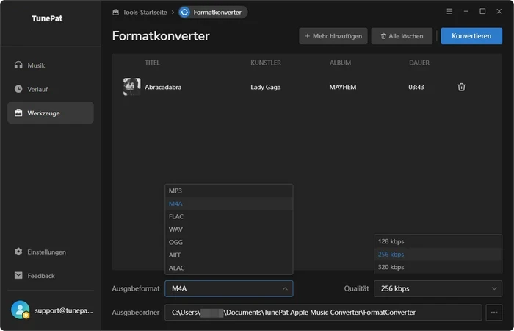Open the Verlauf history section
The height and width of the screenshot is (331, 514).
pyautogui.click(x=51, y=89)
